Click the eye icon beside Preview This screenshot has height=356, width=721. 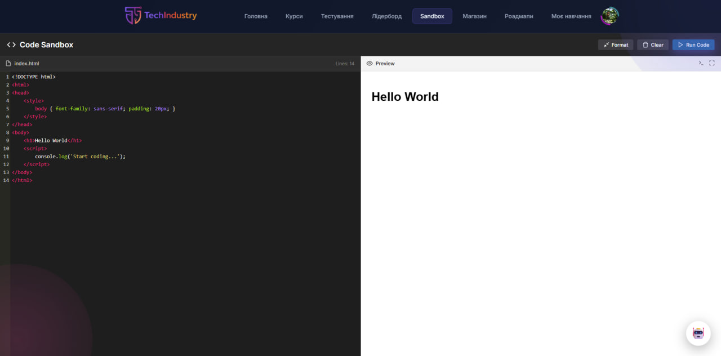click(x=370, y=64)
